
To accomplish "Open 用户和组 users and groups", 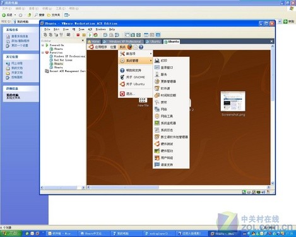I will tap(171, 158).
